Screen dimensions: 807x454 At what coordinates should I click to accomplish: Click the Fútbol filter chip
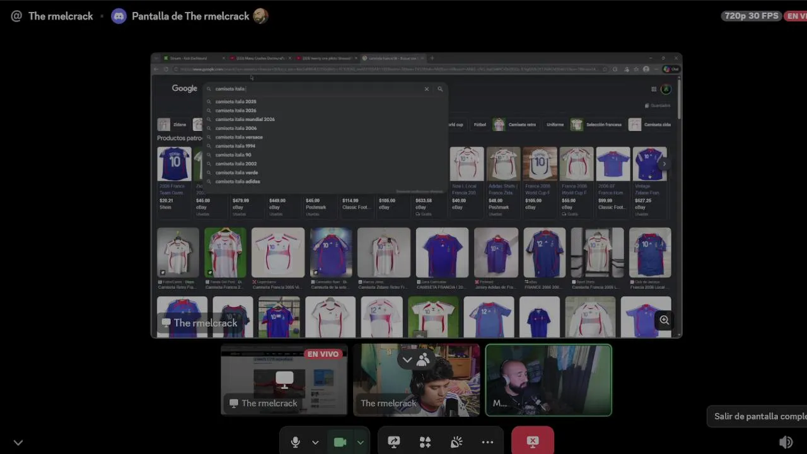(x=480, y=124)
